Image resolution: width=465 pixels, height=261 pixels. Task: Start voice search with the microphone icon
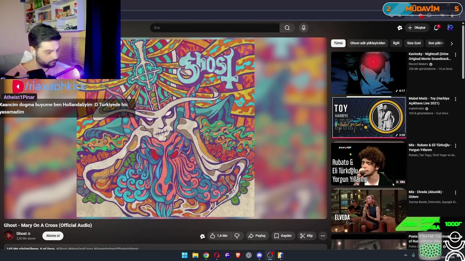(304, 28)
